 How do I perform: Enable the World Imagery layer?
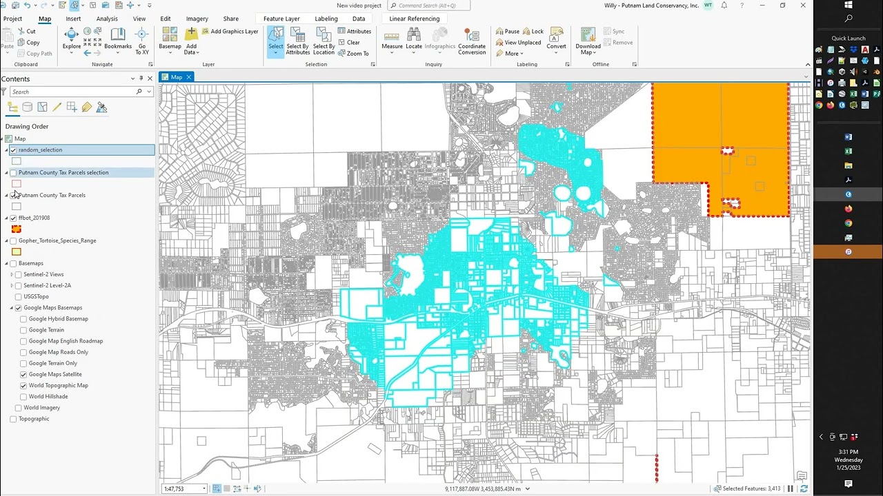(19, 408)
